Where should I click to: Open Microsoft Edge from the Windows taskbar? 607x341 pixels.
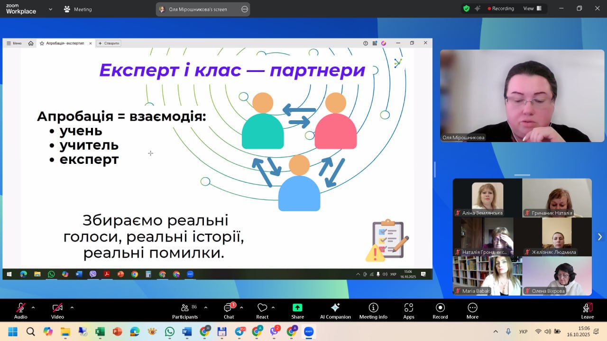(x=135, y=332)
